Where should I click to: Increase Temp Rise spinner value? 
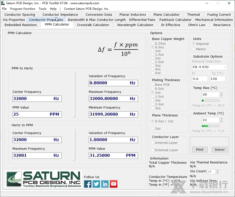click(222, 93)
